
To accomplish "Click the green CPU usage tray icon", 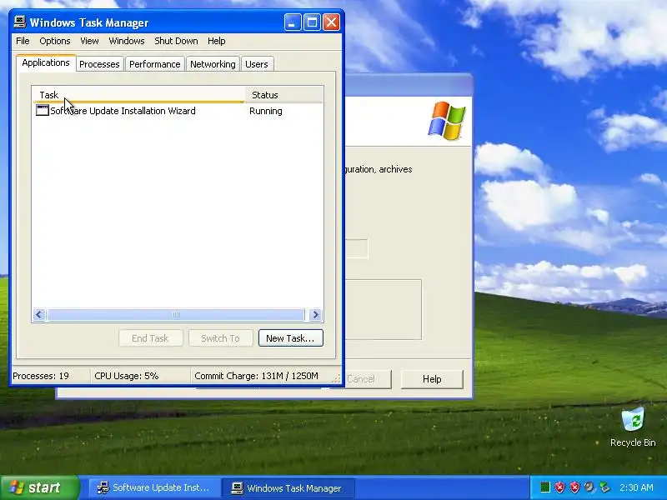I will (545, 487).
